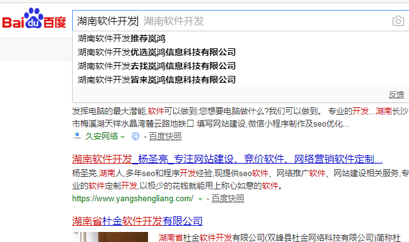Screen dimensions: 409x242
Task: Select suggestion 湖南软件开发优选岚鸿信息科技有限公司
Action: (156, 52)
